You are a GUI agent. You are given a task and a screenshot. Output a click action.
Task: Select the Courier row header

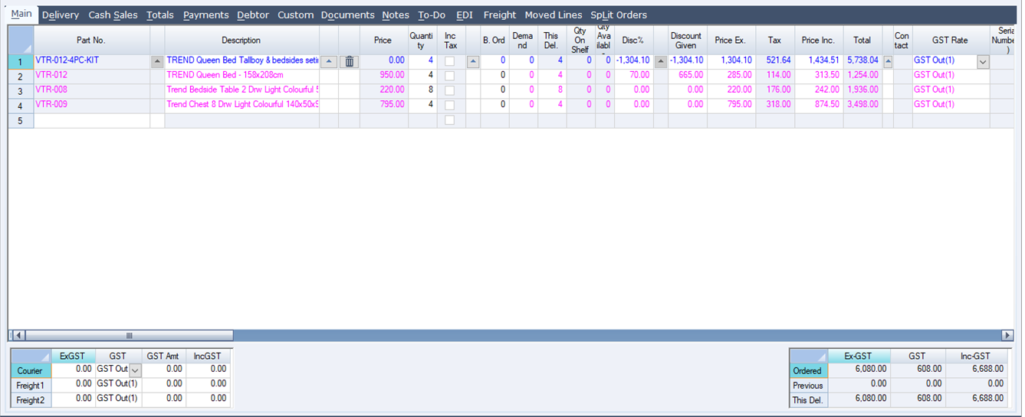tap(31, 370)
